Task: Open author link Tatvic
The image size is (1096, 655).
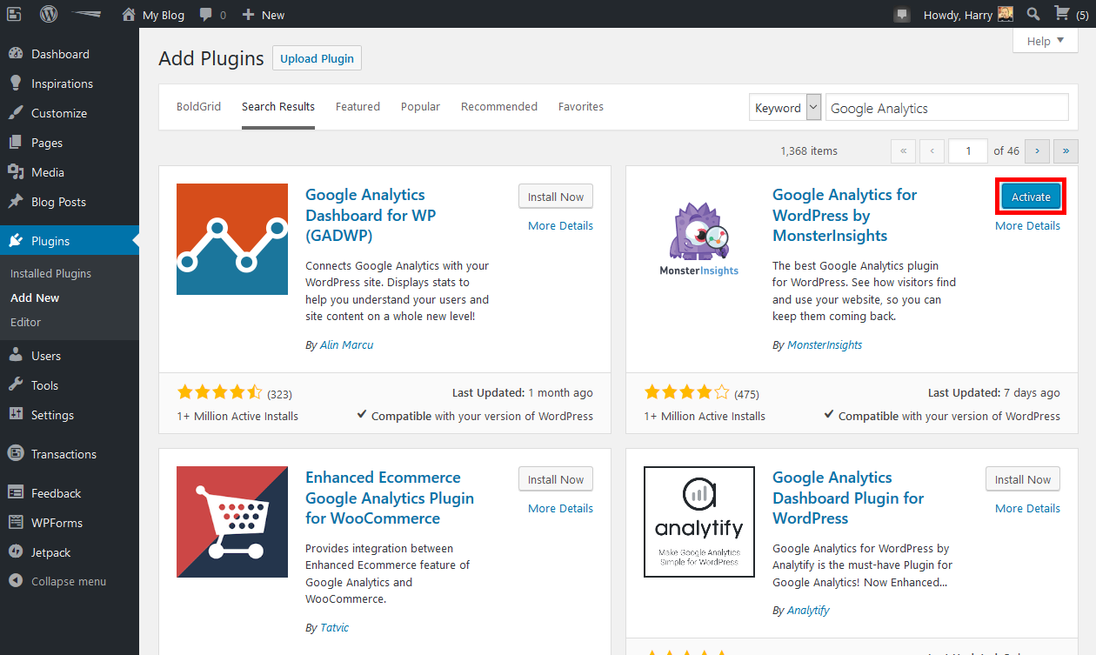Action: (x=335, y=627)
